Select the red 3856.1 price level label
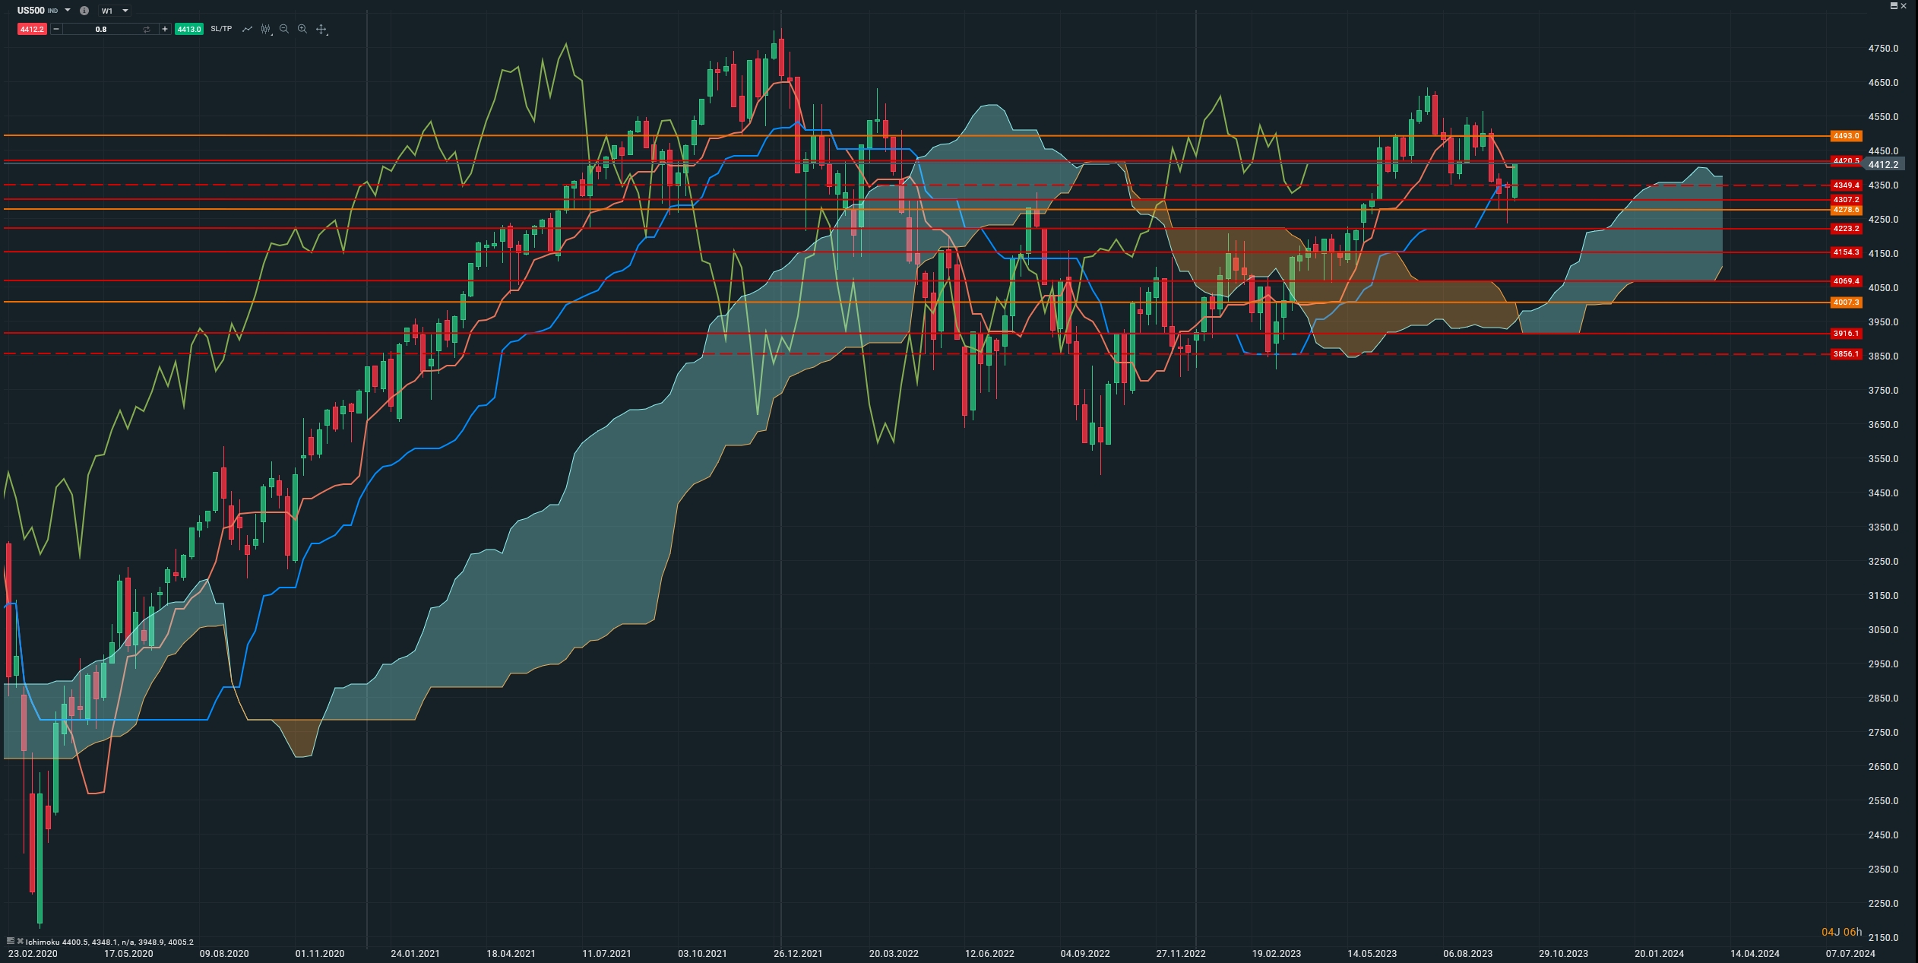The width and height of the screenshot is (1918, 963). [1845, 354]
